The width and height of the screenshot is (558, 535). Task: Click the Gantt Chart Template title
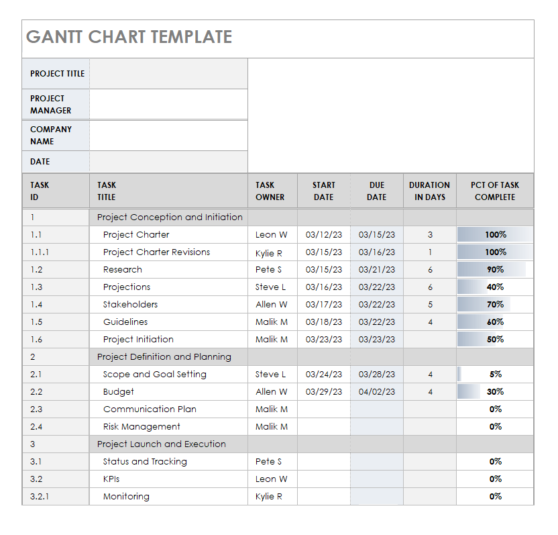(x=129, y=37)
